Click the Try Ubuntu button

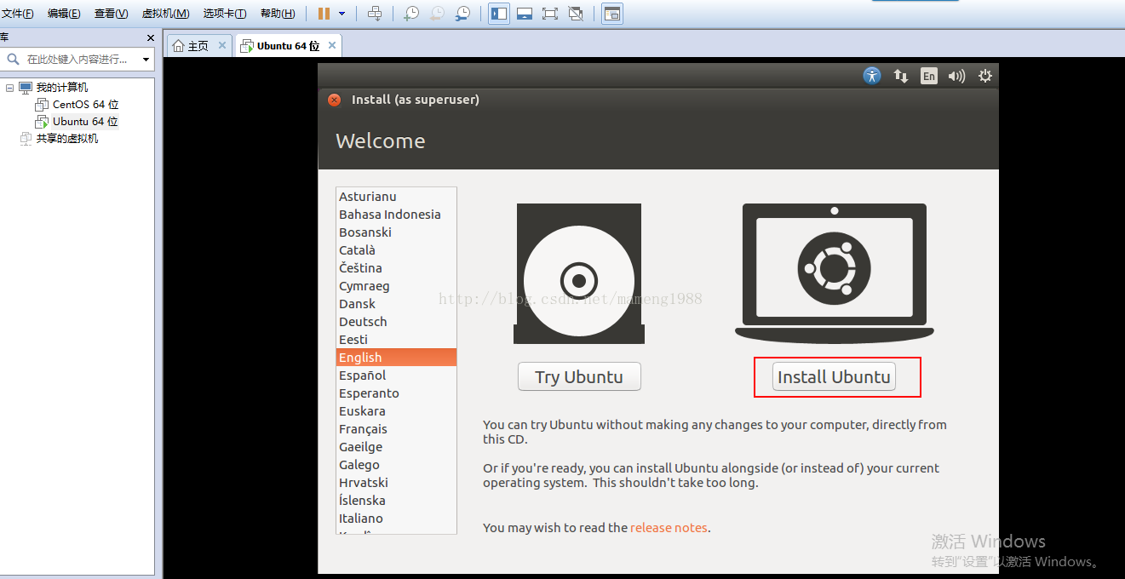(x=579, y=376)
